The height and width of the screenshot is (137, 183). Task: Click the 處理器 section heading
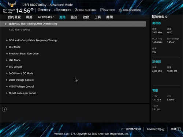point(157,23)
